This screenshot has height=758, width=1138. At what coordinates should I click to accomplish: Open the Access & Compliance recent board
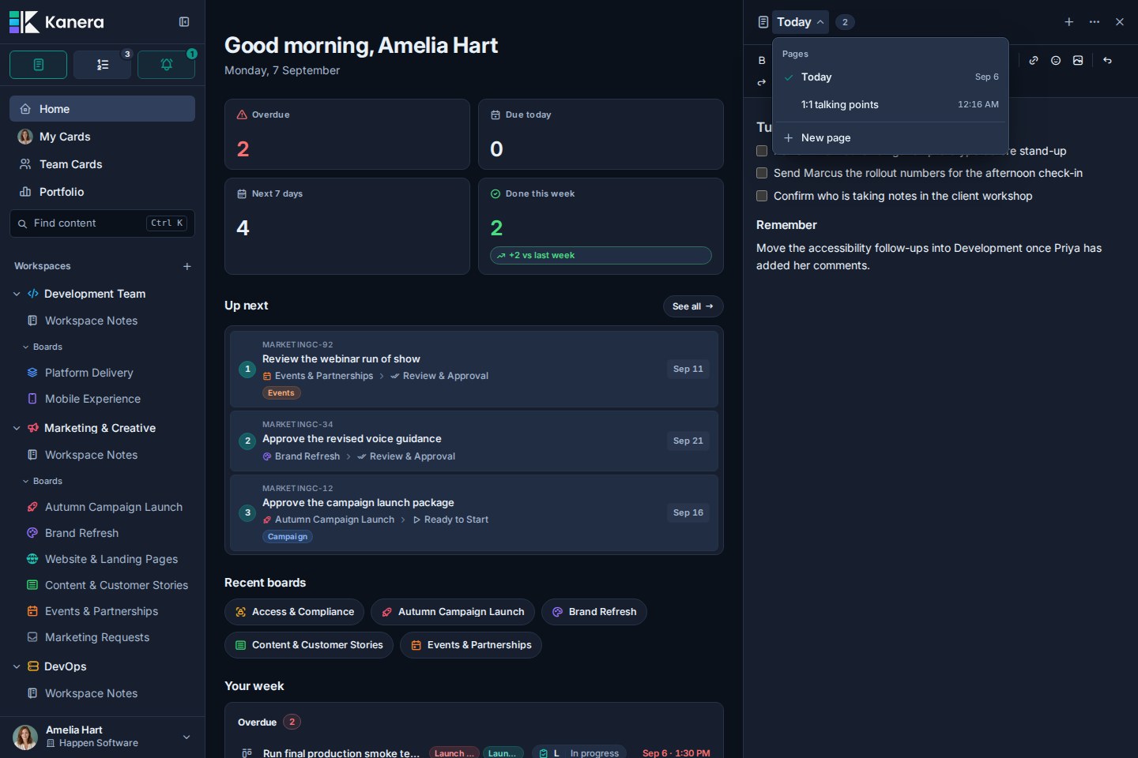[294, 612]
